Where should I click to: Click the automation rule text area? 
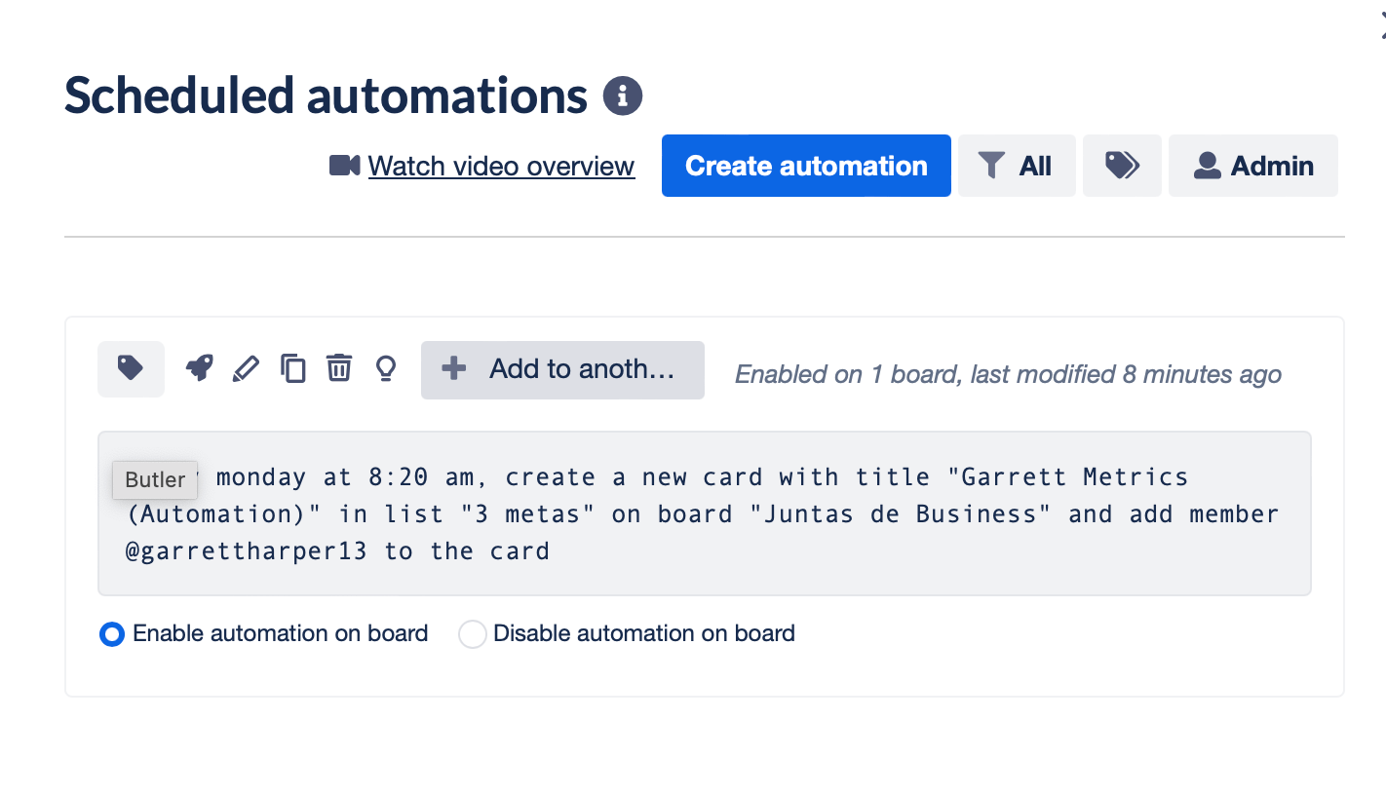[703, 513]
